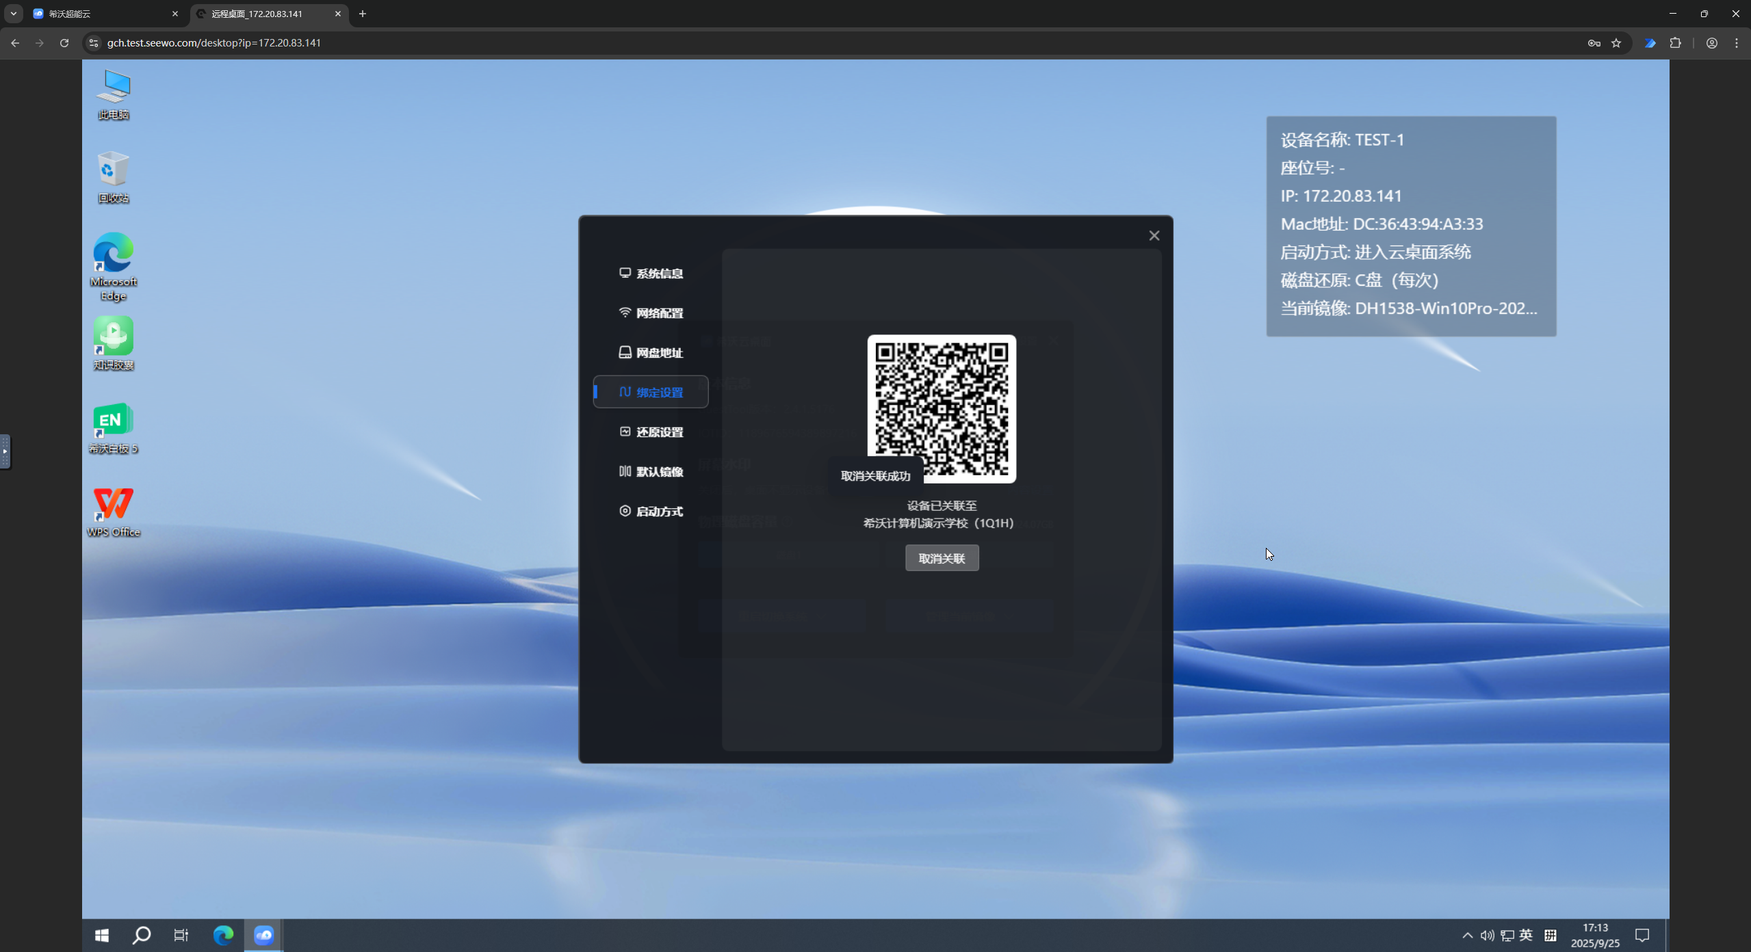The width and height of the screenshot is (1751, 952).
Task: Go to 还原设置 section
Action: click(x=651, y=432)
